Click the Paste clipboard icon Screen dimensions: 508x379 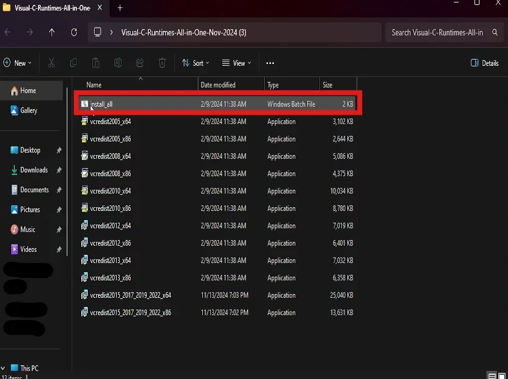point(96,63)
